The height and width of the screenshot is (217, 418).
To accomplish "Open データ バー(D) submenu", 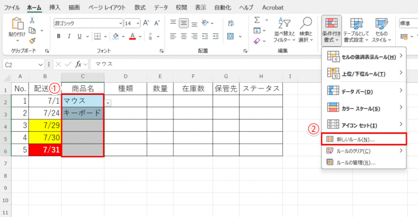I will coord(364,91).
